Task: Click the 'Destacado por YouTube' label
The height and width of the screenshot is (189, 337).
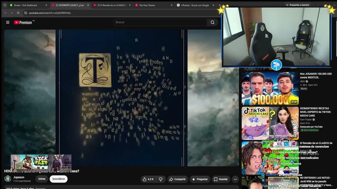Action: 311,127
